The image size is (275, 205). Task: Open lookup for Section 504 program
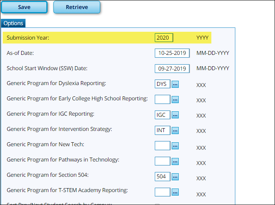175,177
